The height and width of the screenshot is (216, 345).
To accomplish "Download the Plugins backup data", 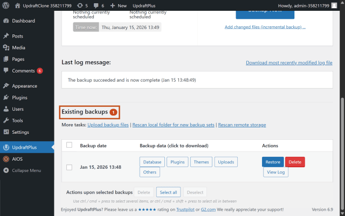I will coord(177,162).
